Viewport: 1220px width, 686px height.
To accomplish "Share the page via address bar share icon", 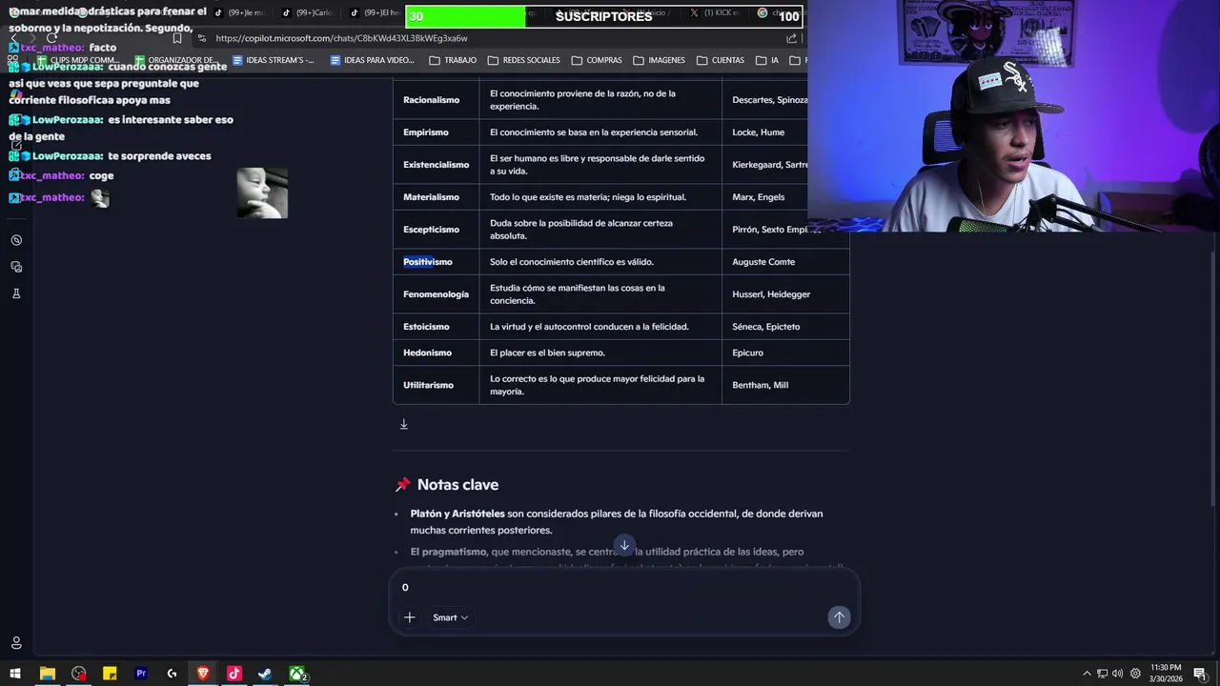I will point(791,38).
